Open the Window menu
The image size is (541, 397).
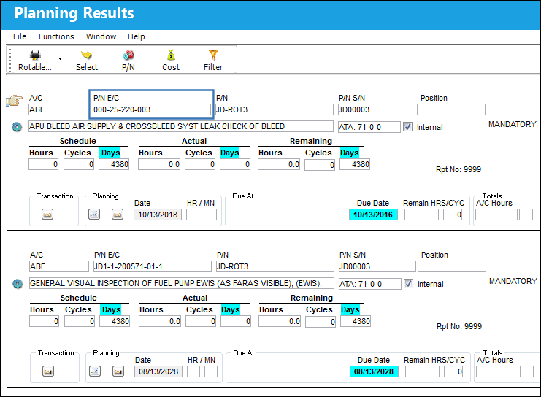click(101, 36)
